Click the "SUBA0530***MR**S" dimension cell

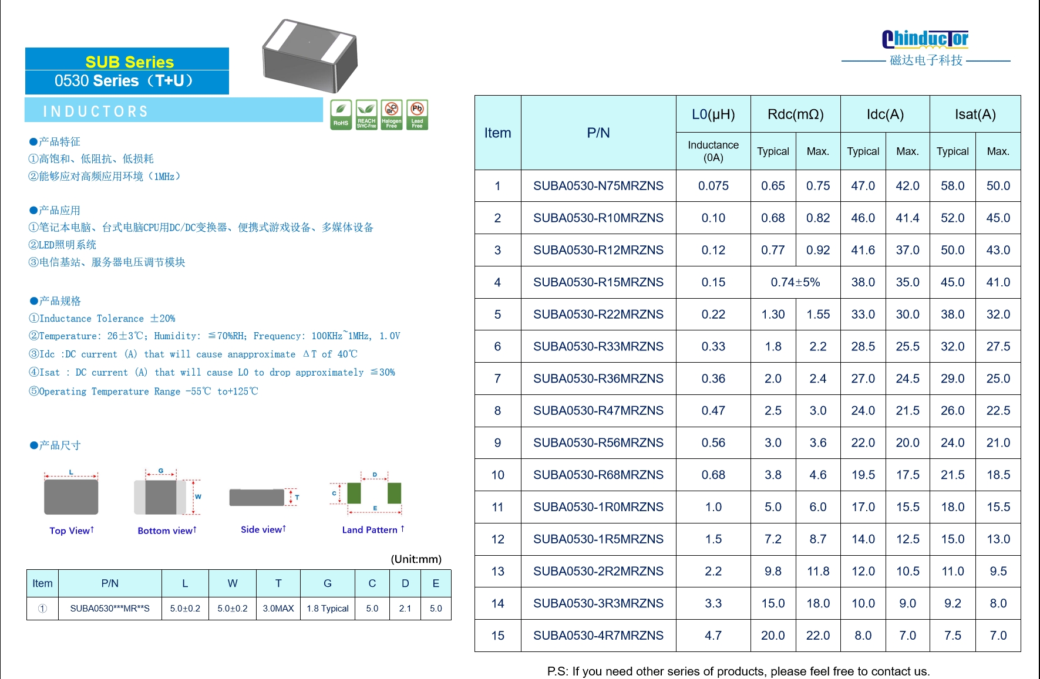pos(110,609)
